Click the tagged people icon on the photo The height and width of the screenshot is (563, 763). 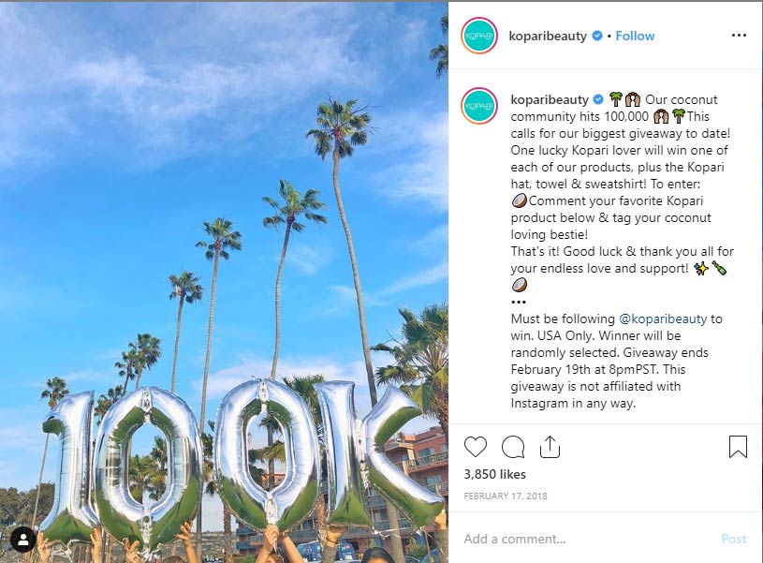click(x=22, y=539)
